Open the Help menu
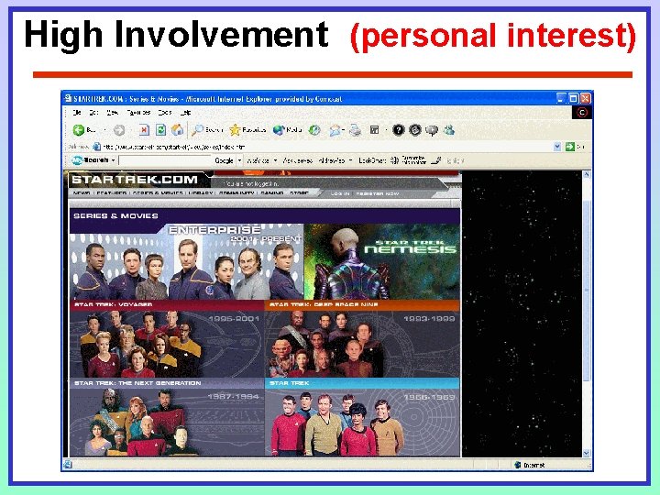 pyautogui.click(x=185, y=113)
